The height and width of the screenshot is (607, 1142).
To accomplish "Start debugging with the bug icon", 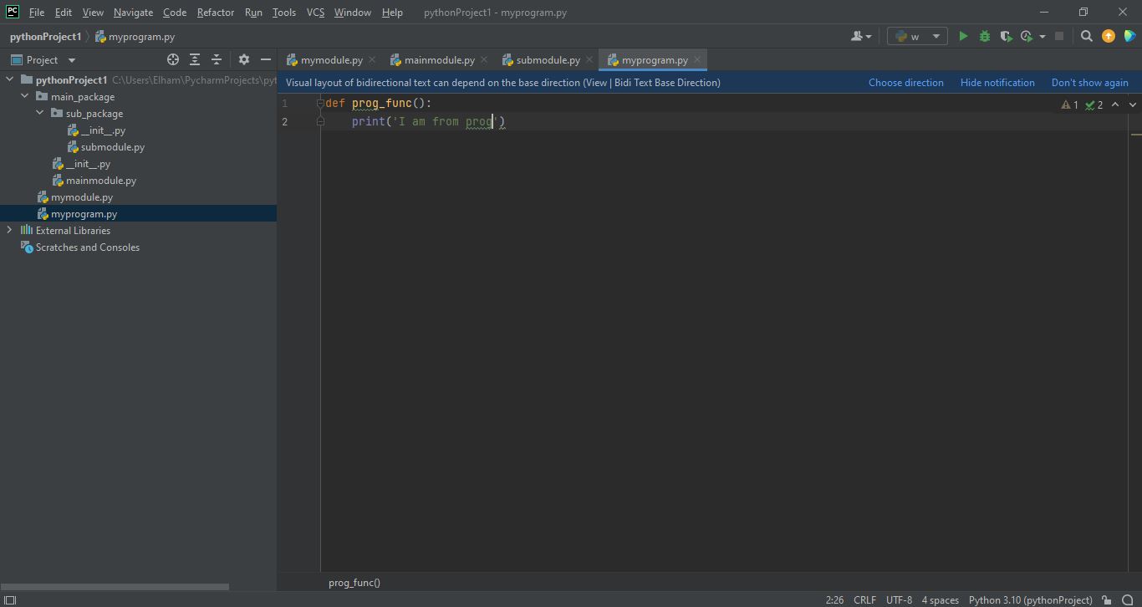I will [x=984, y=36].
